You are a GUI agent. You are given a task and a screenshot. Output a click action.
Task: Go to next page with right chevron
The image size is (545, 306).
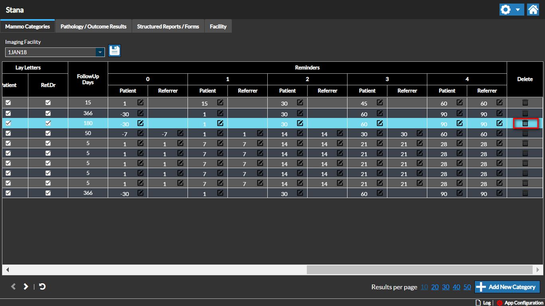[26, 286]
